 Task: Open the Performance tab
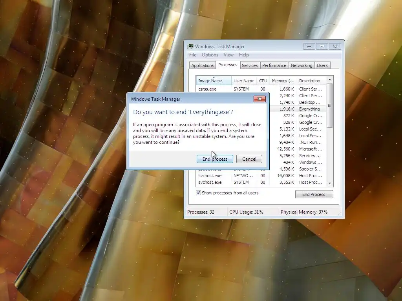tap(274, 65)
